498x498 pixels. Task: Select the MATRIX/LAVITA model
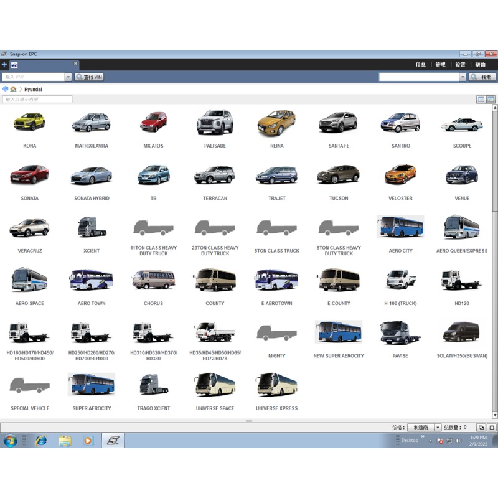pos(92,122)
